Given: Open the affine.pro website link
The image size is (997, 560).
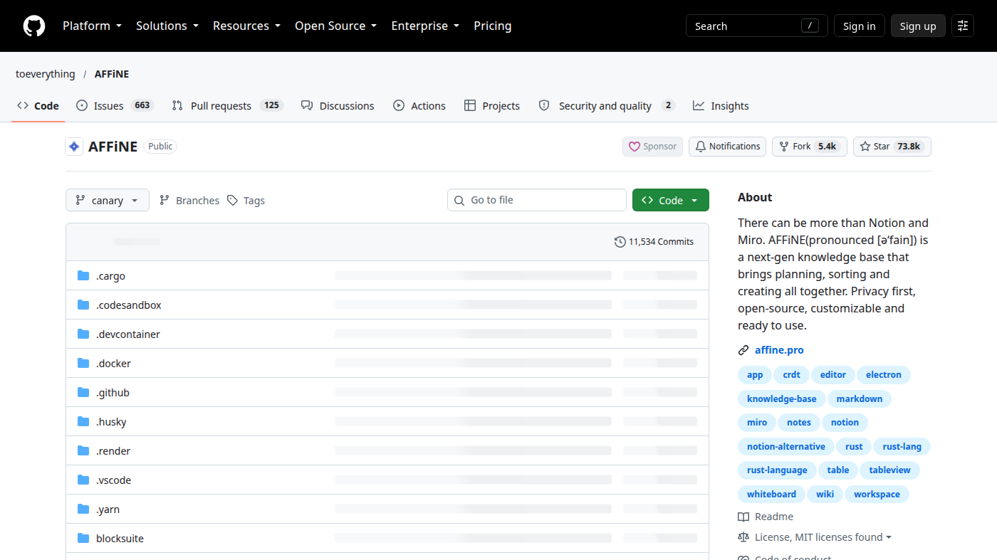Looking at the screenshot, I should (779, 350).
